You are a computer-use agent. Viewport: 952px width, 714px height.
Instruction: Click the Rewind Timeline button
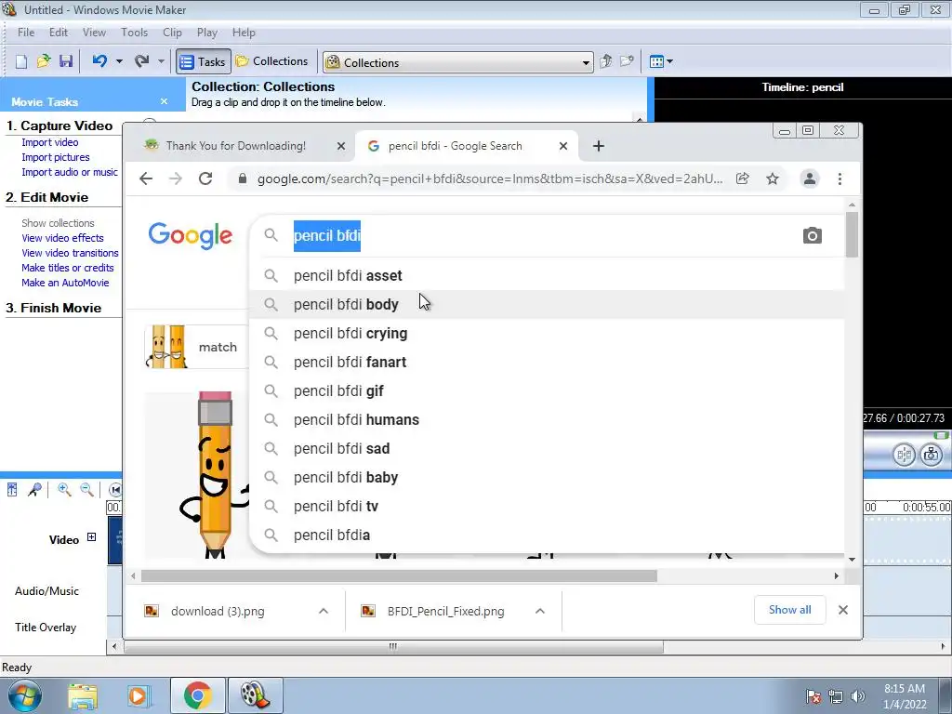pyautogui.click(x=115, y=489)
